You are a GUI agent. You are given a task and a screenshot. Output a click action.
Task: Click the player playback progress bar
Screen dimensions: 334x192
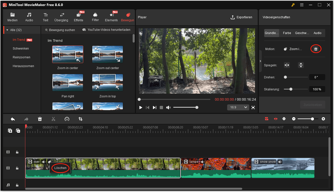click(x=174, y=99)
